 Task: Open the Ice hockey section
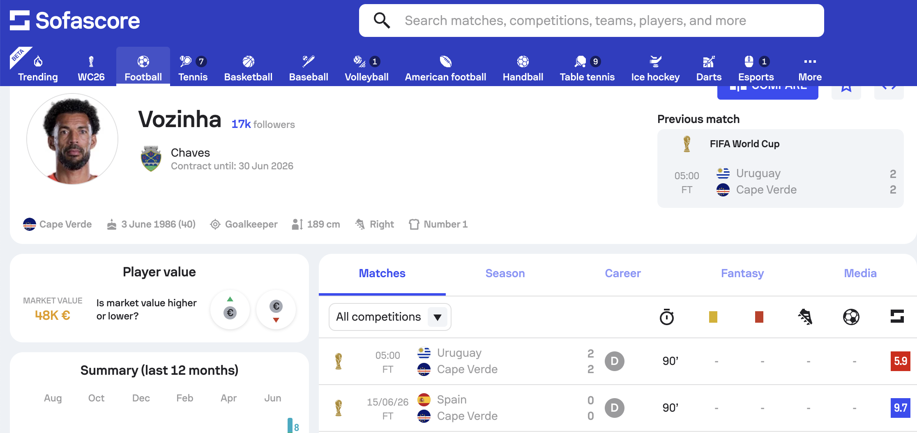click(655, 68)
